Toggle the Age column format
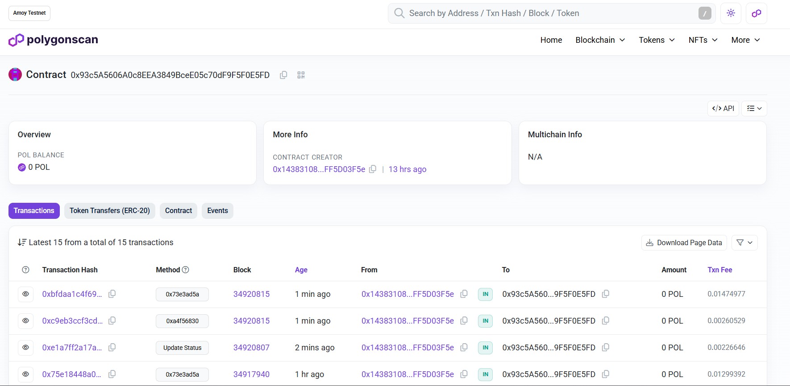Image resolution: width=790 pixels, height=386 pixels. point(301,270)
